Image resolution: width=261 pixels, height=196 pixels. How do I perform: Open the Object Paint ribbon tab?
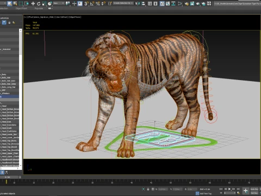click(21, 8)
